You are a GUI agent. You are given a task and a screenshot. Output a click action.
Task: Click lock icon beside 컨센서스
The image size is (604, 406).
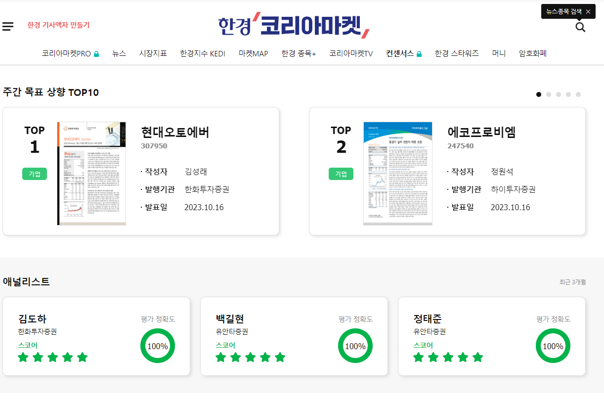click(x=419, y=54)
